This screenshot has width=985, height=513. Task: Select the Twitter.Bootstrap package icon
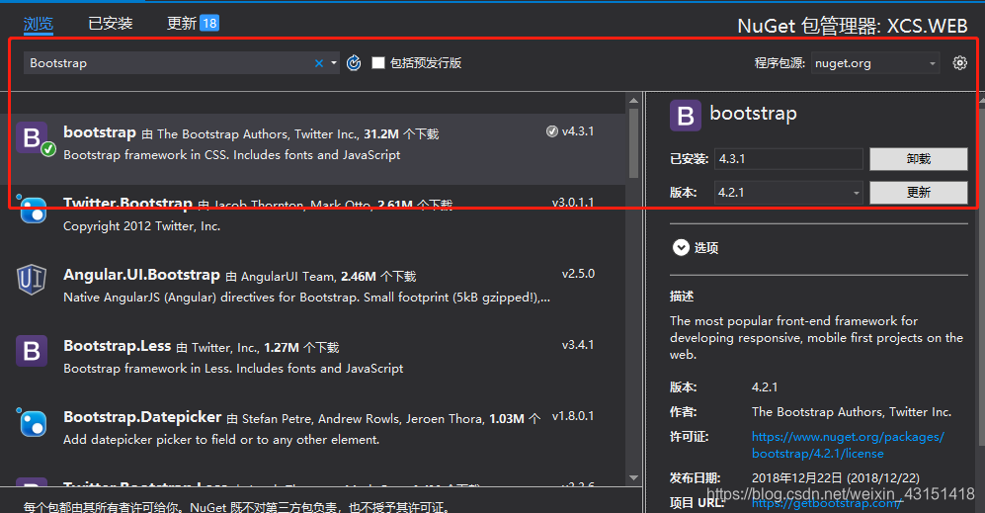[x=33, y=211]
